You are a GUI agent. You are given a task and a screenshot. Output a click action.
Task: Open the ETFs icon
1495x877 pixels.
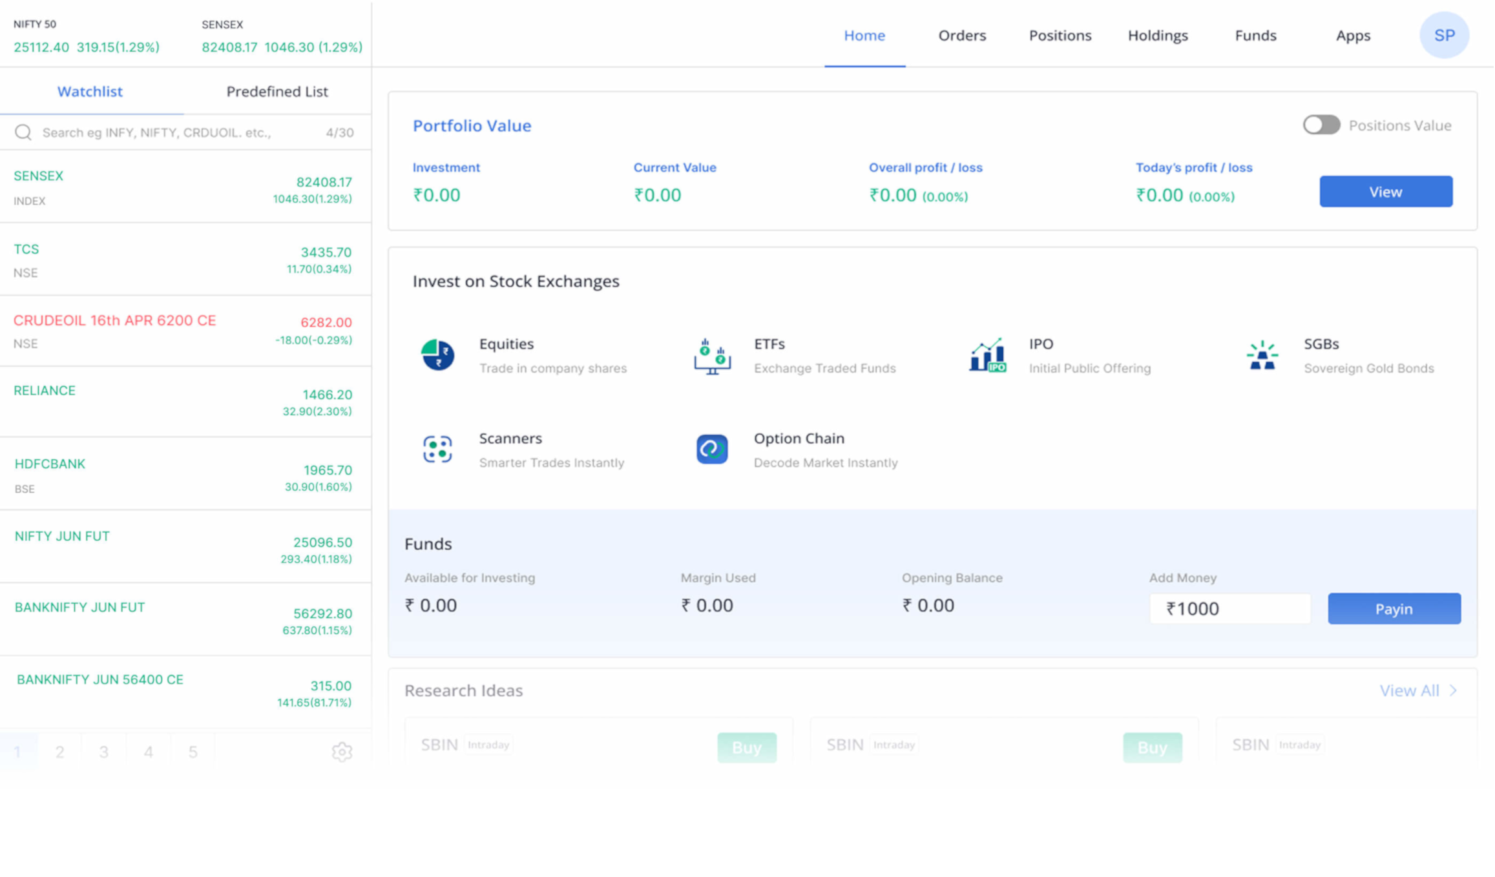[x=712, y=356]
